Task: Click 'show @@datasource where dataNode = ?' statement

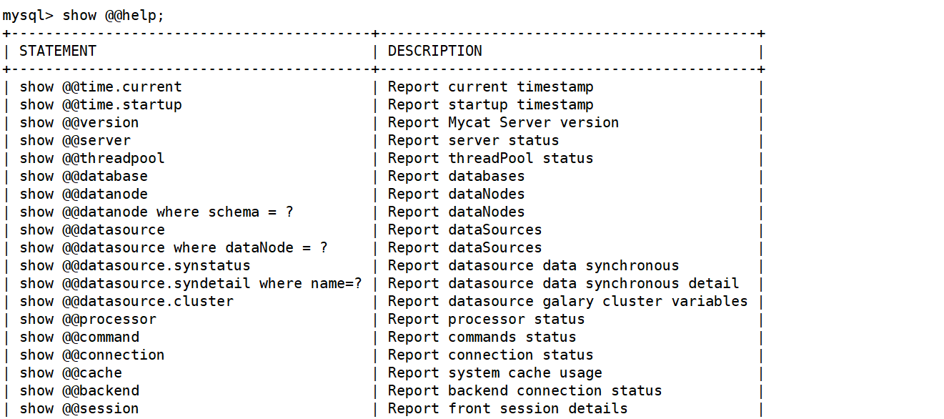Action: coord(174,247)
